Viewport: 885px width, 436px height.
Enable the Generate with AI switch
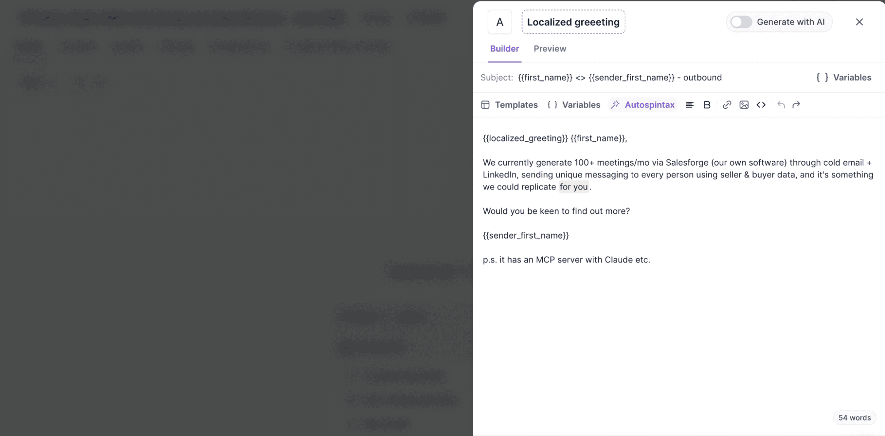tap(741, 22)
